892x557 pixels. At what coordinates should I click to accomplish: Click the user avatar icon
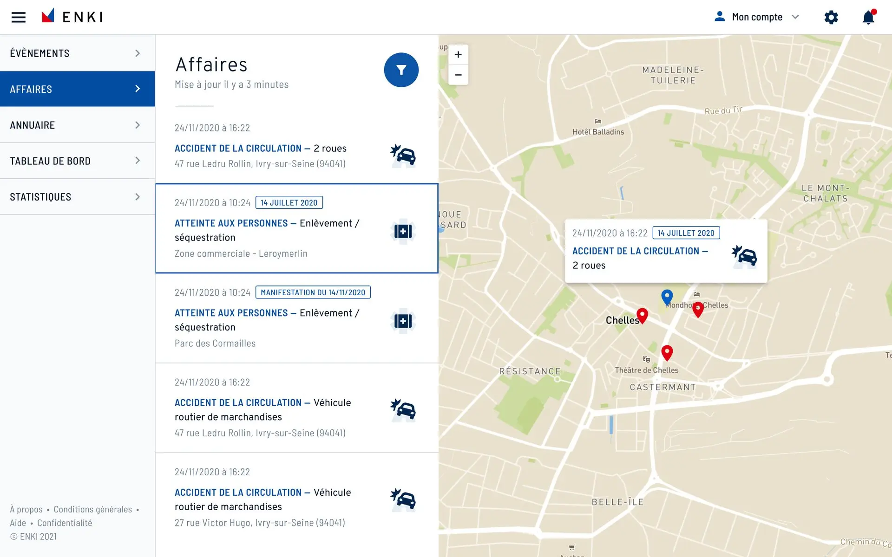(720, 17)
